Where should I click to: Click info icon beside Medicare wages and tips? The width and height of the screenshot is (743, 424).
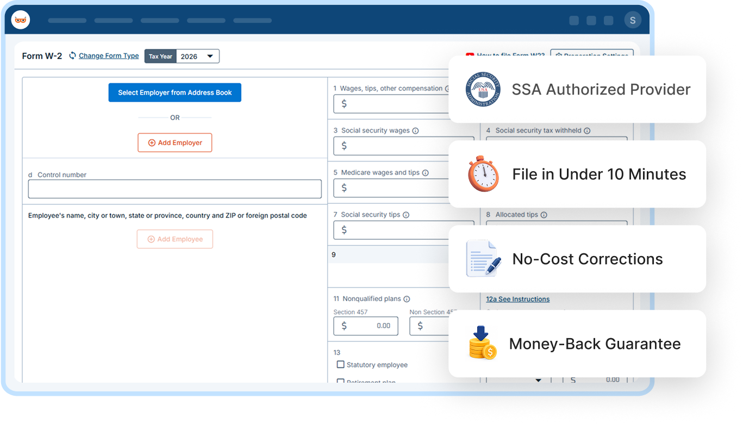point(425,173)
